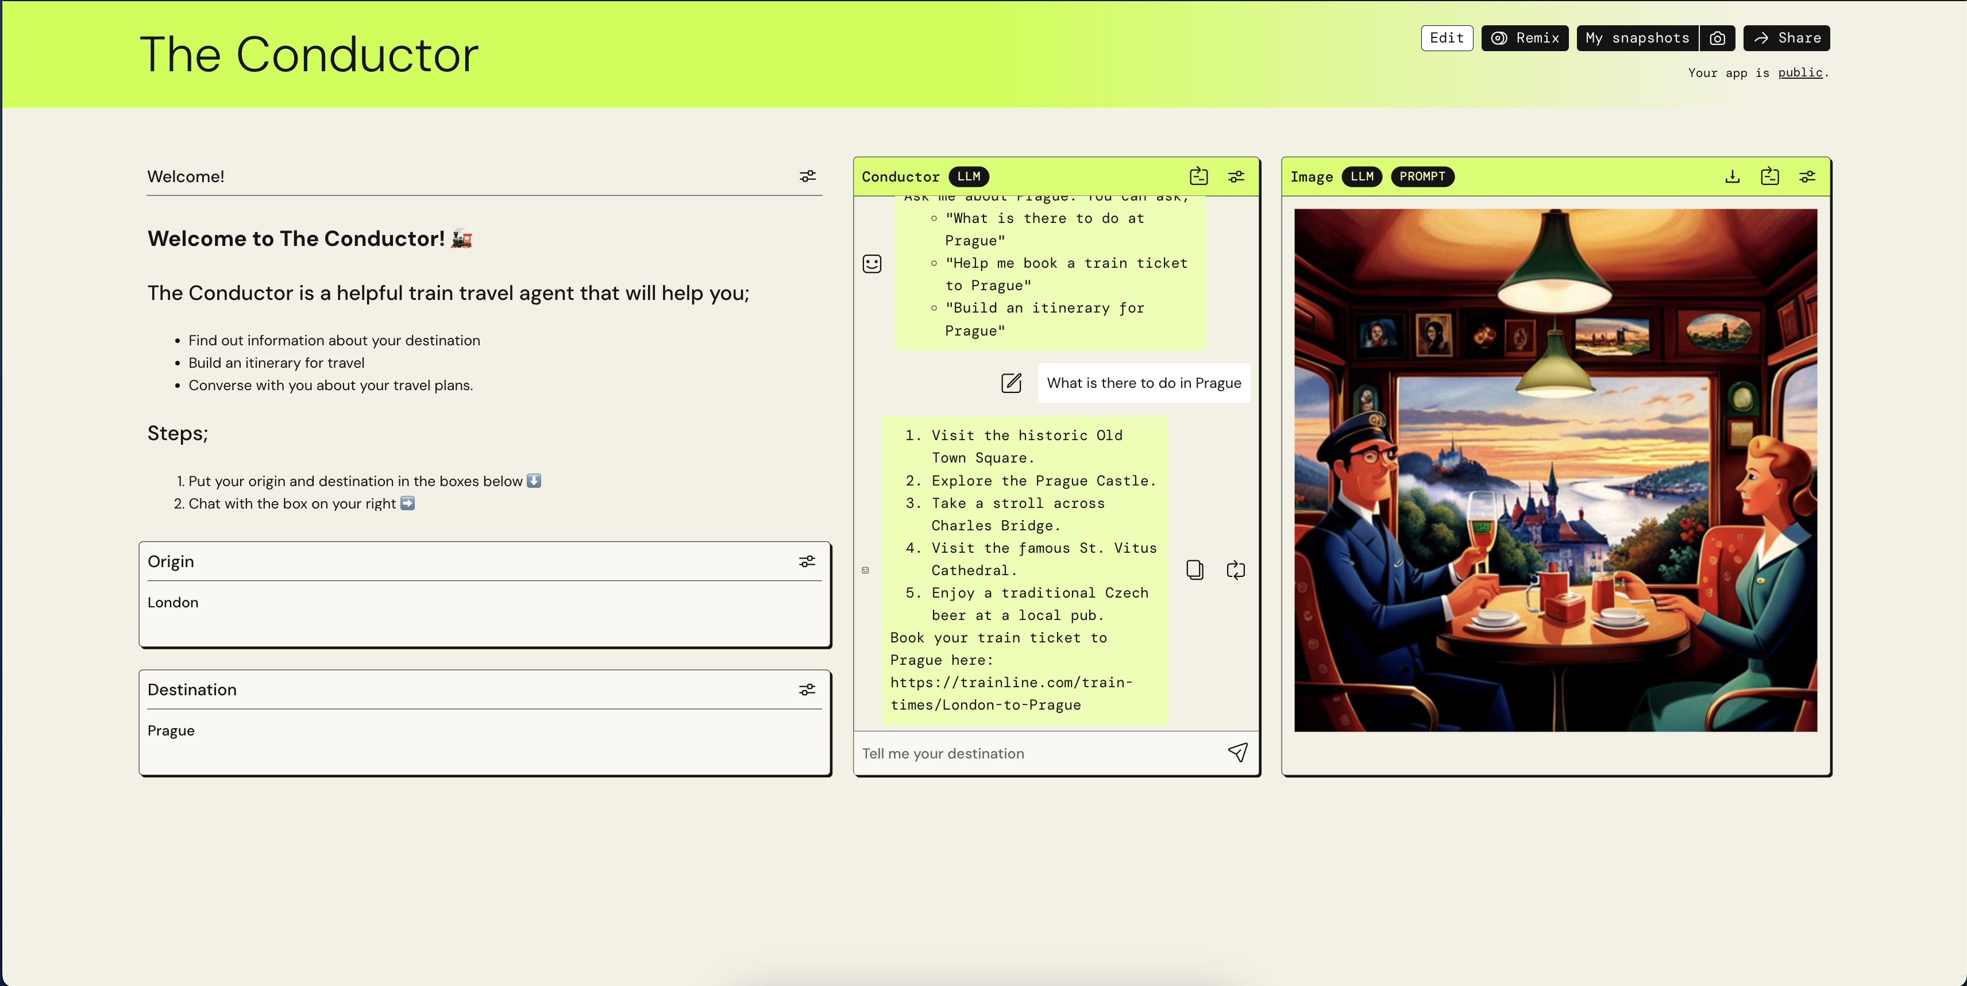The image size is (1967, 986).
Task: Regenerate the Conductor's response
Action: click(x=1235, y=570)
